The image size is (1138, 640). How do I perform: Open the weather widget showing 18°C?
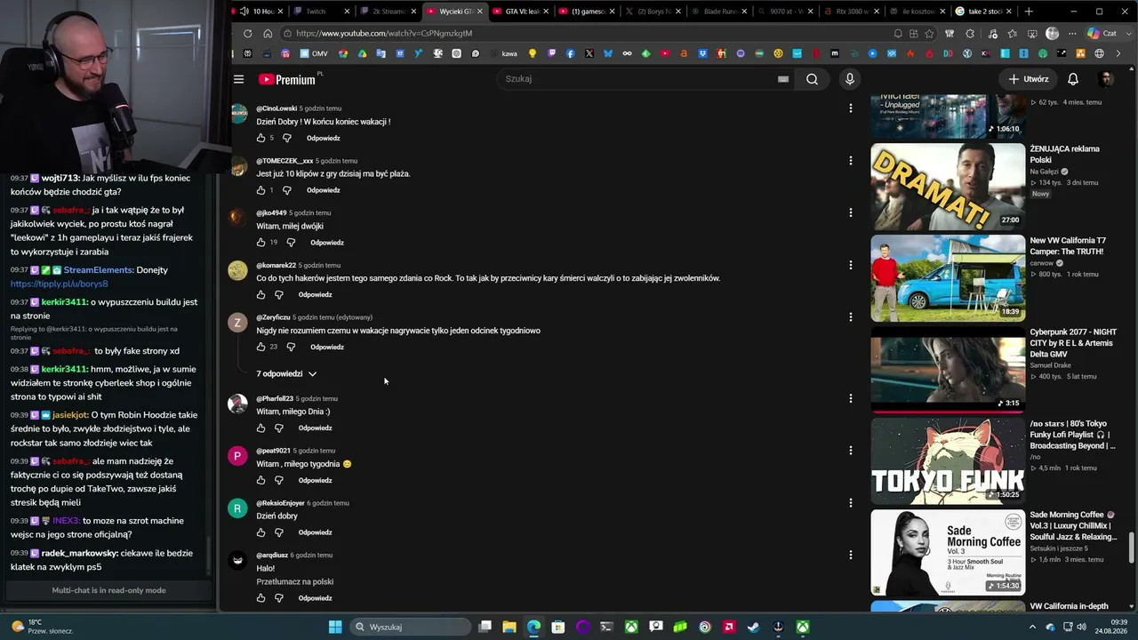point(41,627)
